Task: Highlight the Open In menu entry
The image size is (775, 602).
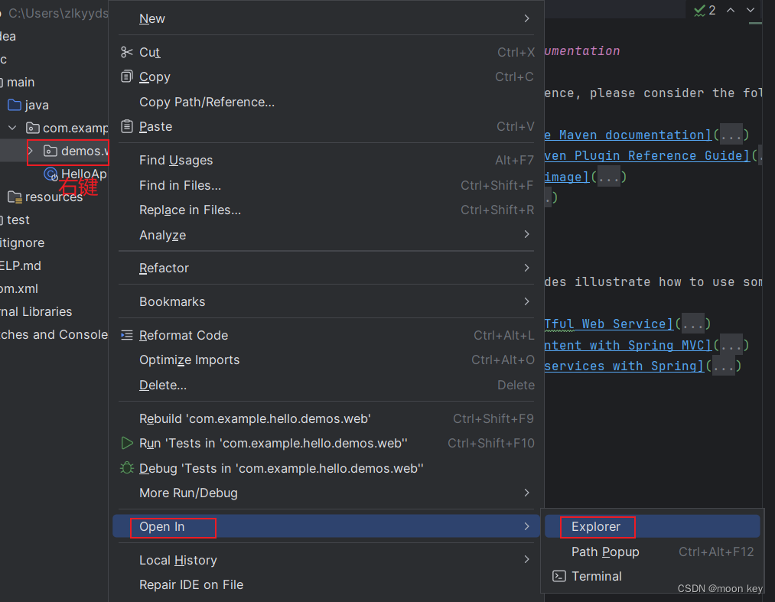Action: pyautogui.click(x=326, y=526)
